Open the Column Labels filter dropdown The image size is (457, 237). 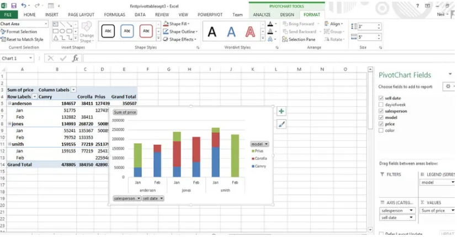(x=73, y=90)
